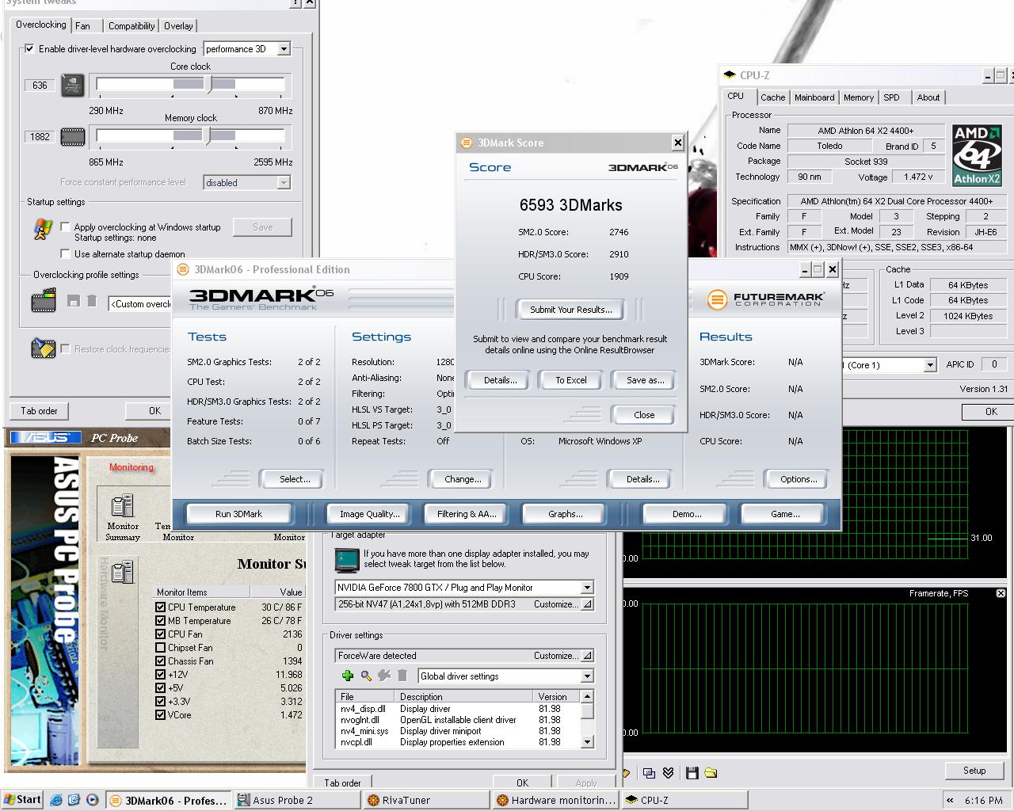Click the cascade windows icon in Hardware monitoring
Screen dimensions: 1014x811
click(650, 773)
